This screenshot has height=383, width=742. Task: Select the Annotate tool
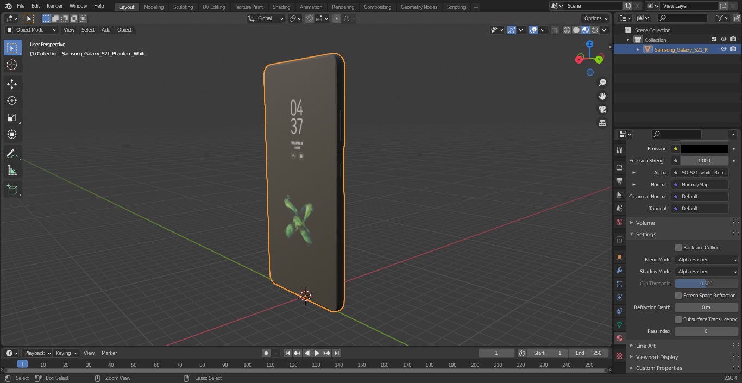[x=12, y=154]
